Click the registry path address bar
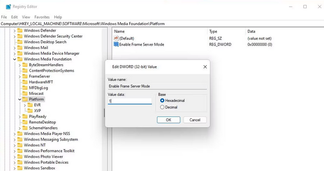Screen dimensions: 324x171 click(162, 24)
